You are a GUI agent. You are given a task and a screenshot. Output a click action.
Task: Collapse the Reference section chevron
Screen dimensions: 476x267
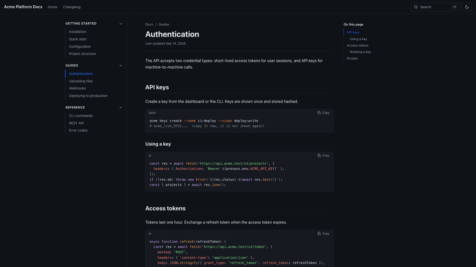121,108
